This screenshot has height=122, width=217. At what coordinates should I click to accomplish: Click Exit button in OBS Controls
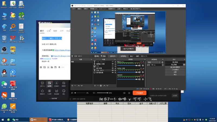175,75
